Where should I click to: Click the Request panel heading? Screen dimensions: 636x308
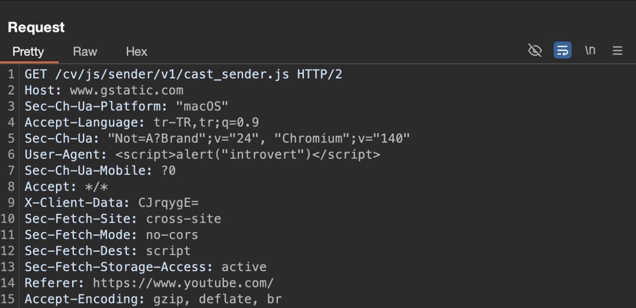[36, 28]
